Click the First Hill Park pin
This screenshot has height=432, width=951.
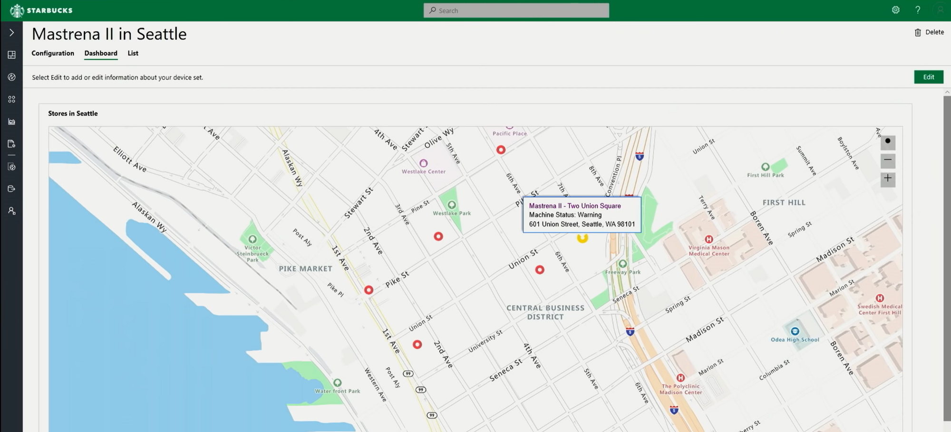point(765,167)
